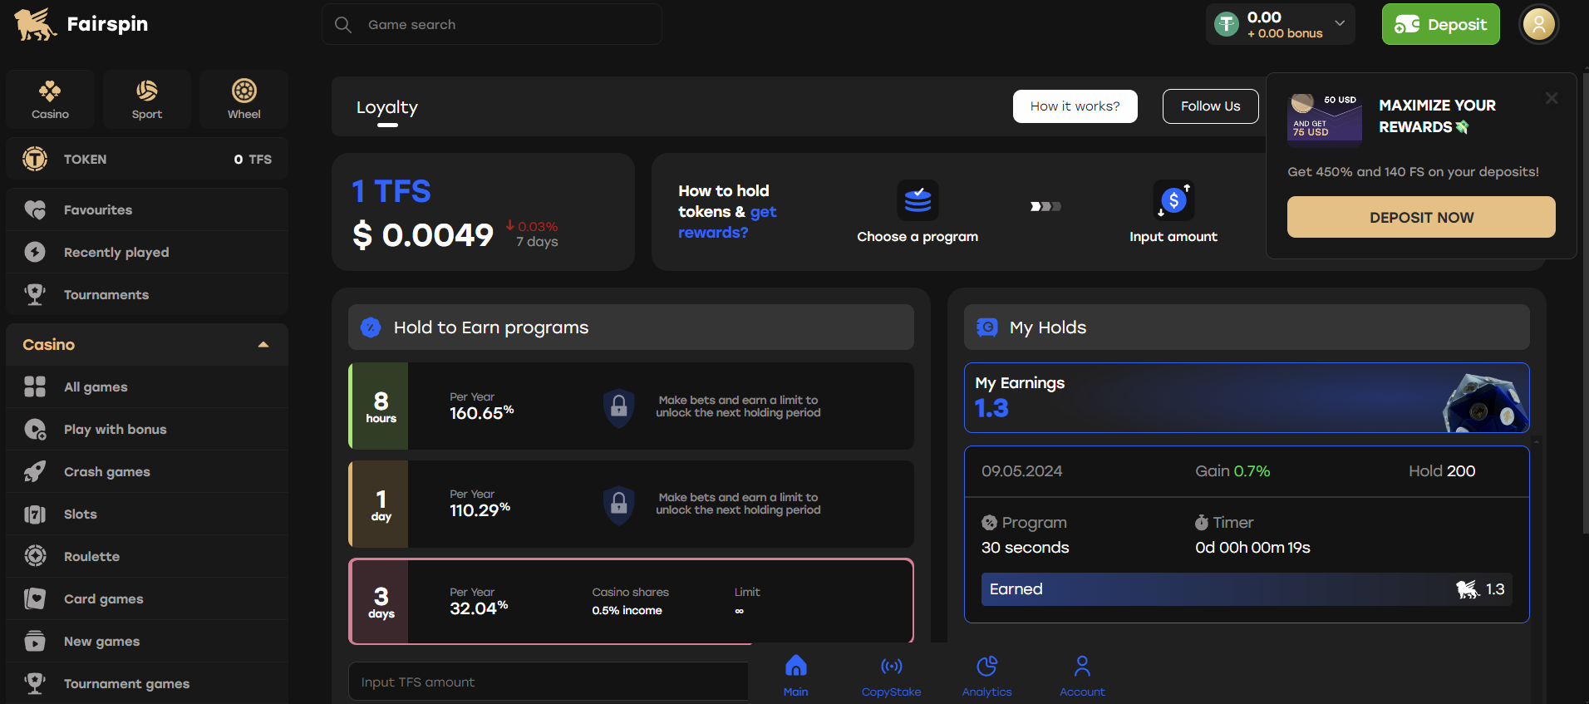Collapse the Casino sidebar section

(x=263, y=345)
